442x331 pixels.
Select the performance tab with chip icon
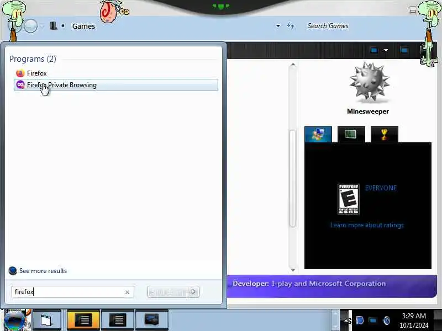[351, 134]
